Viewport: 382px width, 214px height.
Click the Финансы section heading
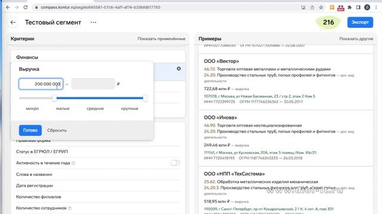coord(27,58)
